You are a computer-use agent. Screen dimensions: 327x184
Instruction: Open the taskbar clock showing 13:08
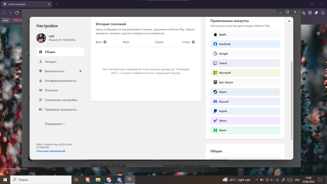308,180
